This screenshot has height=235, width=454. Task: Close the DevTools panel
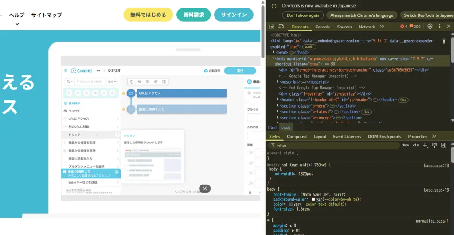click(449, 26)
